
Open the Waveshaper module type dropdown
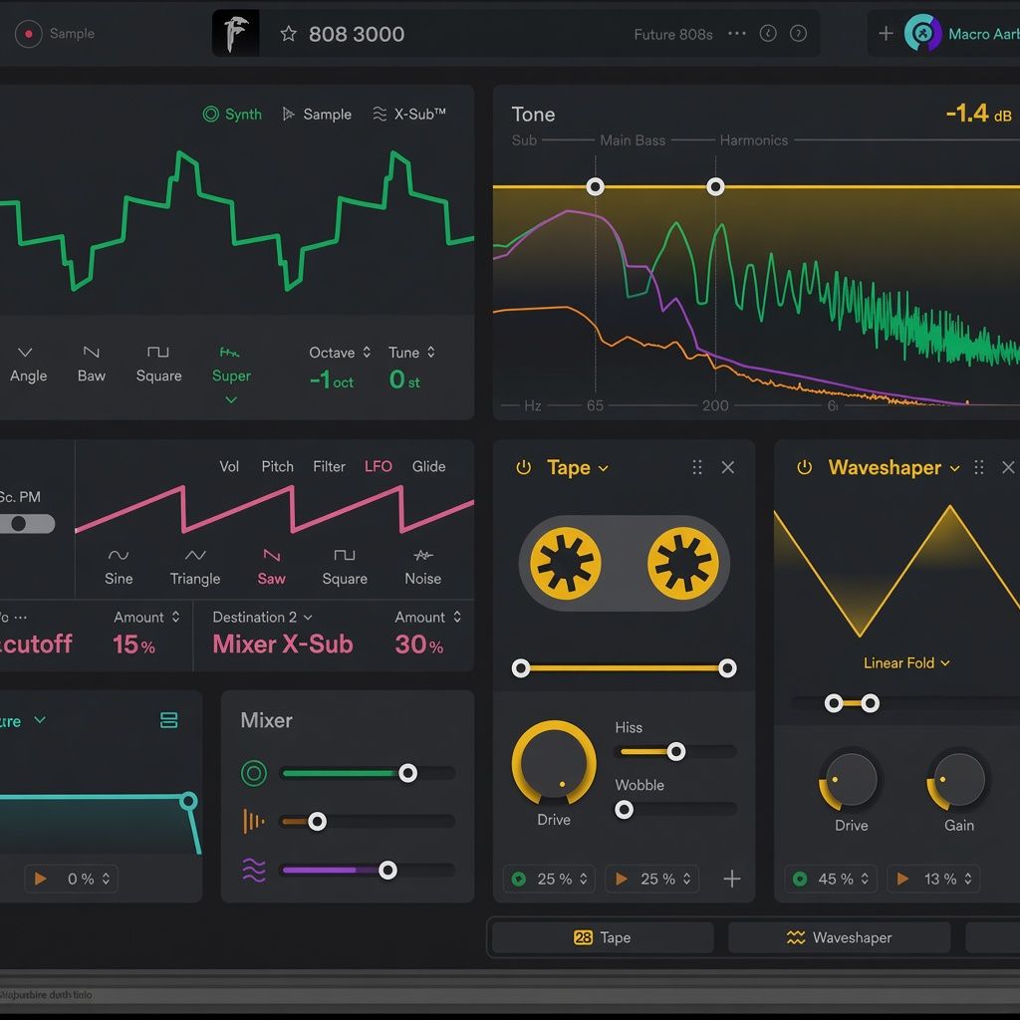(x=893, y=468)
